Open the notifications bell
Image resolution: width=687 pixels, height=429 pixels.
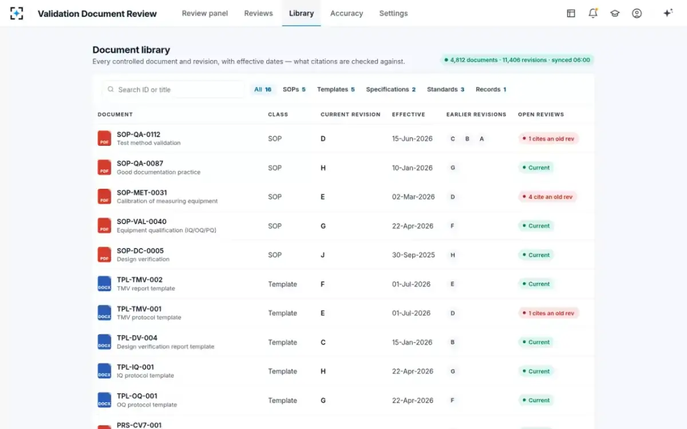point(593,13)
